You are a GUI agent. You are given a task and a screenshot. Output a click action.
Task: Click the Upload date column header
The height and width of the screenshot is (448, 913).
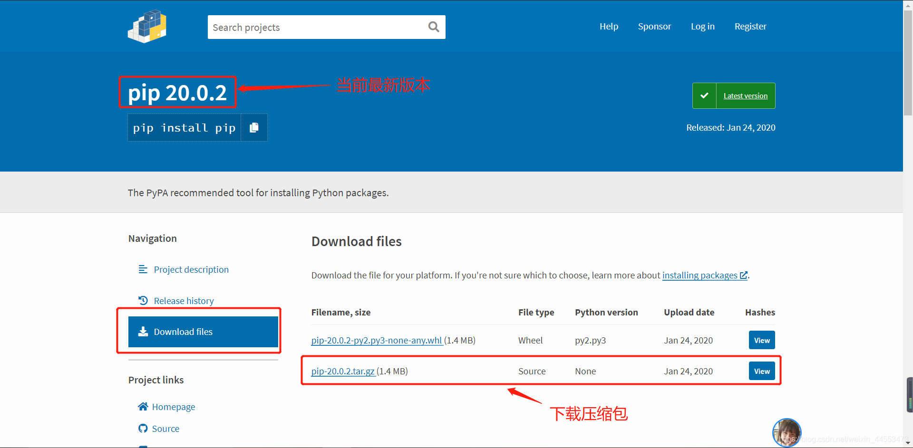tap(689, 312)
